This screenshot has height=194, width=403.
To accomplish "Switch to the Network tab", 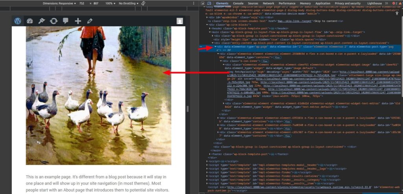I will pyautogui.click(x=268, y=3).
